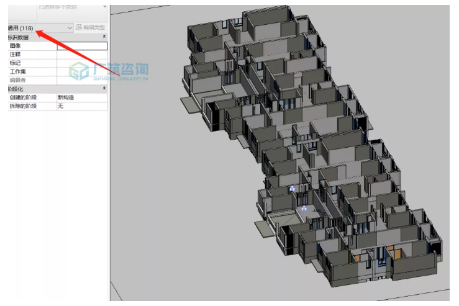The height and width of the screenshot is (306, 459).
Task: Select the 图像 property label
Action: [x=16, y=46]
